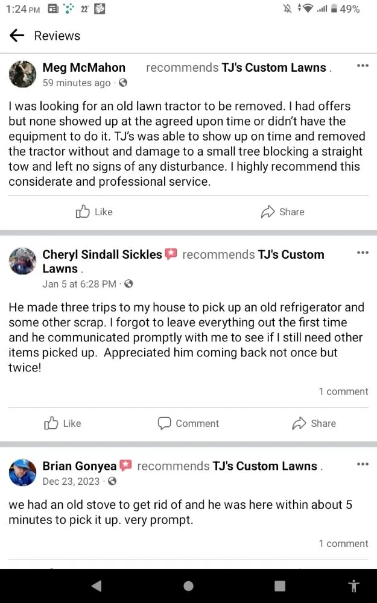377x603 pixels.
Task: View the 1 comment on Cheryl's review
Action: point(343,391)
